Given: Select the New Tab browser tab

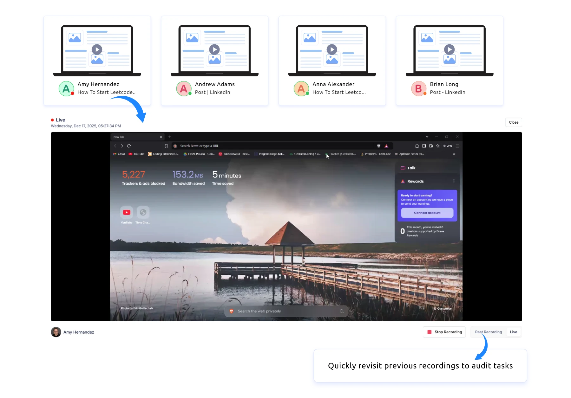Looking at the screenshot, I should coord(135,137).
